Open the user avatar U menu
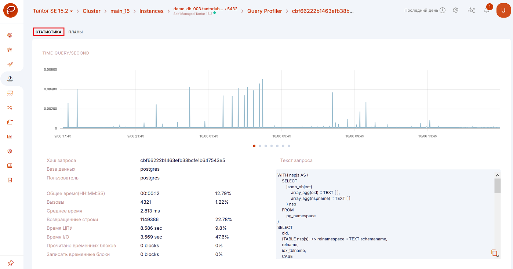This screenshot has height=269, width=513. coord(503,11)
